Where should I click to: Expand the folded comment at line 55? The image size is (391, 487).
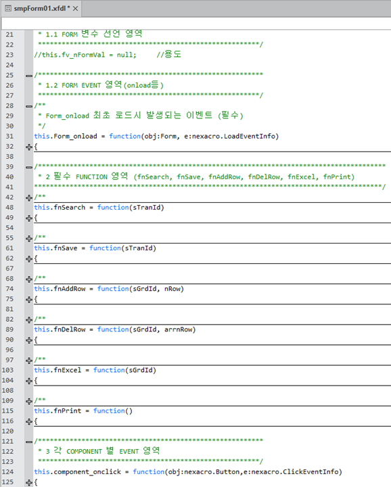click(29, 239)
